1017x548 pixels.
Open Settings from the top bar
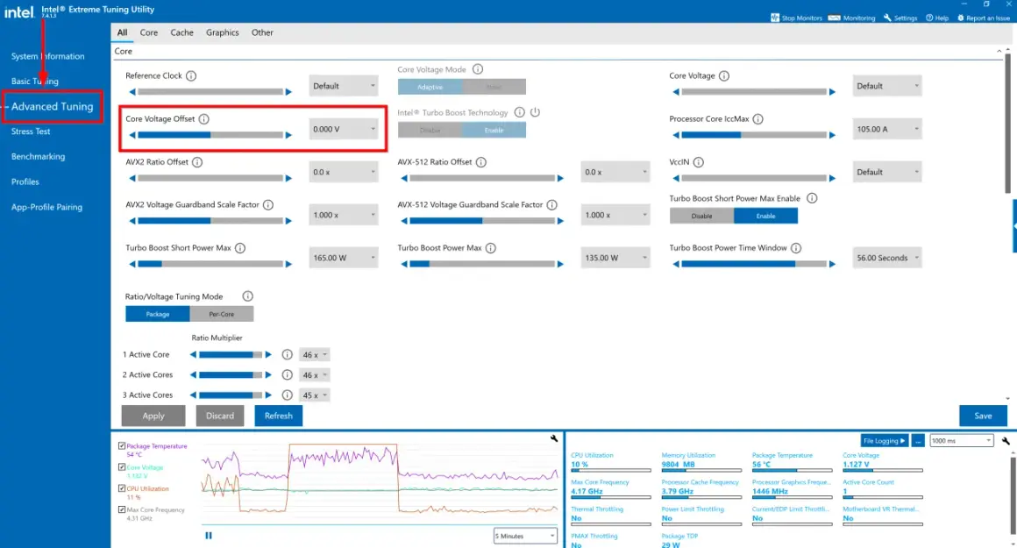(x=900, y=18)
